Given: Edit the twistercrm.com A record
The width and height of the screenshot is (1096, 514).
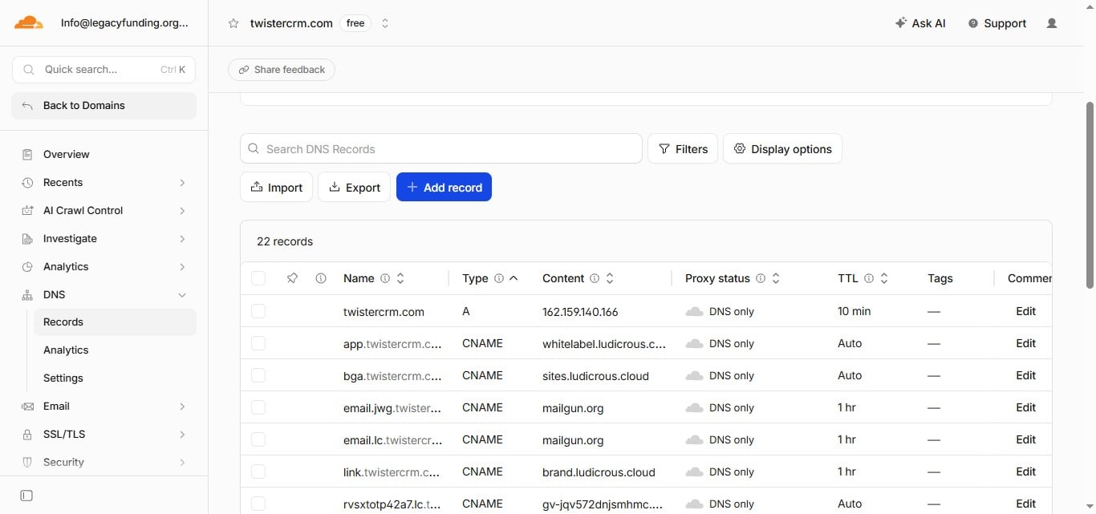Looking at the screenshot, I should tap(1026, 311).
